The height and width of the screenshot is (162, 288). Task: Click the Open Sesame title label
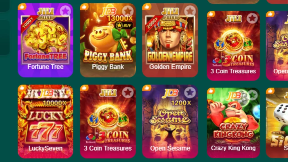pyautogui.click(x=170, y=148)
